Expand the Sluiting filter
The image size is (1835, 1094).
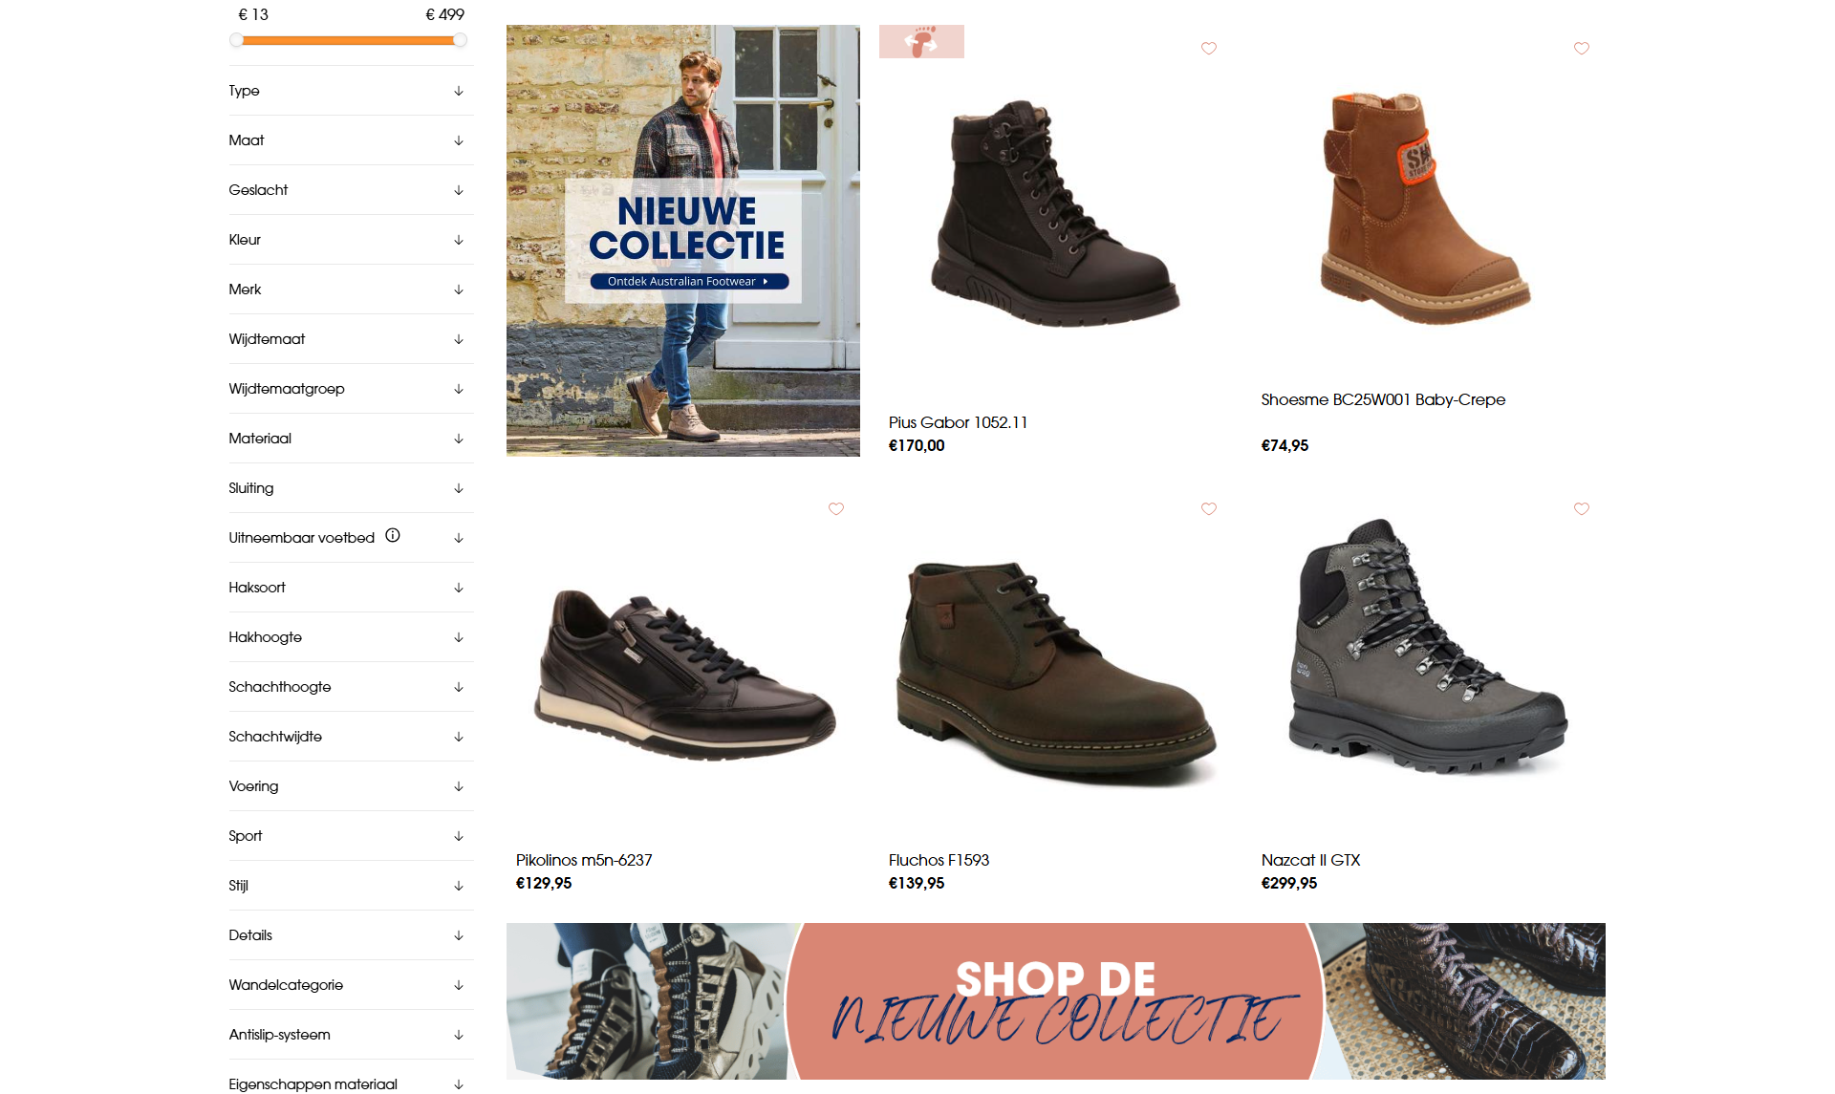tap(351, 488)
